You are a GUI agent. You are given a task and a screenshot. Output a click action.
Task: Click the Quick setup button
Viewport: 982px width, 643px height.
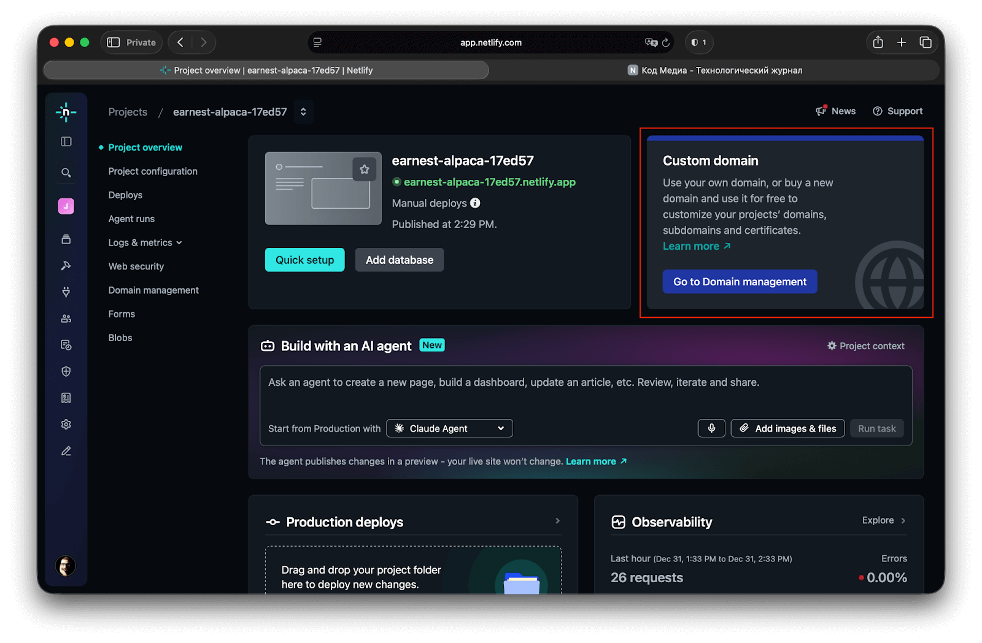[x=304, y=260]
